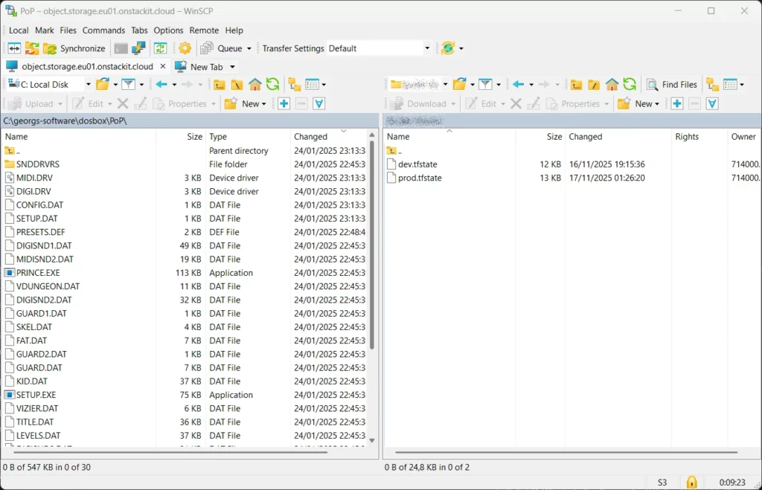762x490 pixels.
Task: Toggle the invert selection icon on remote panel
Action: tap(711, 103)
